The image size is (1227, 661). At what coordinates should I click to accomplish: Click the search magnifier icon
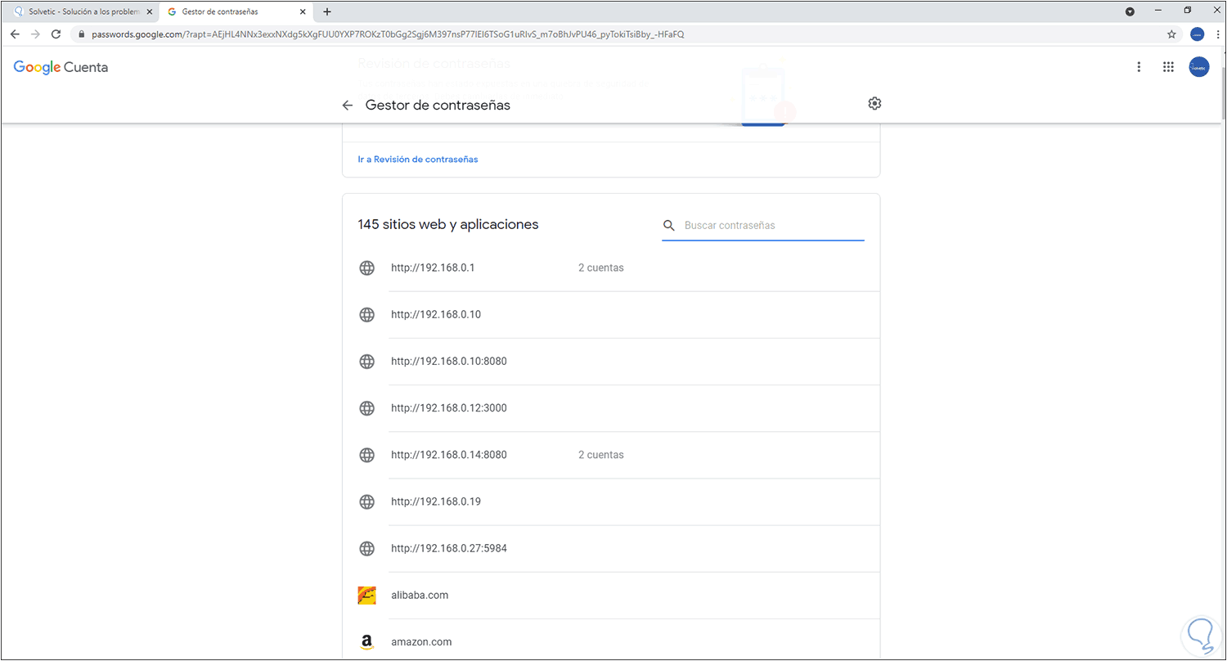coord(669,225)
